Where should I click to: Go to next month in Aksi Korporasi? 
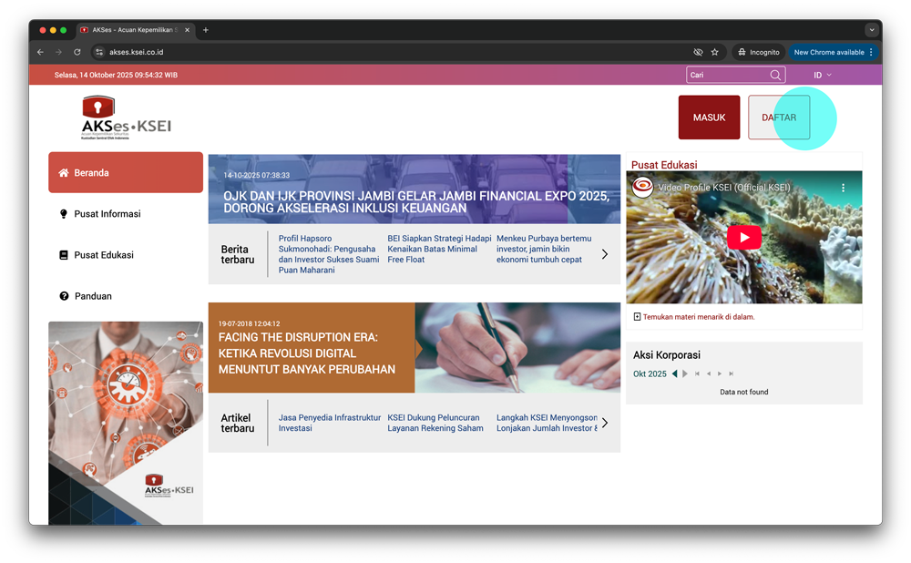(x=685, y=374)
